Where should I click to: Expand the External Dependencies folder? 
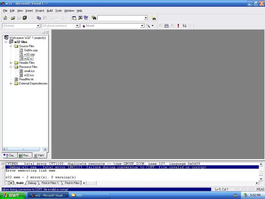click(x=11, y=83)
